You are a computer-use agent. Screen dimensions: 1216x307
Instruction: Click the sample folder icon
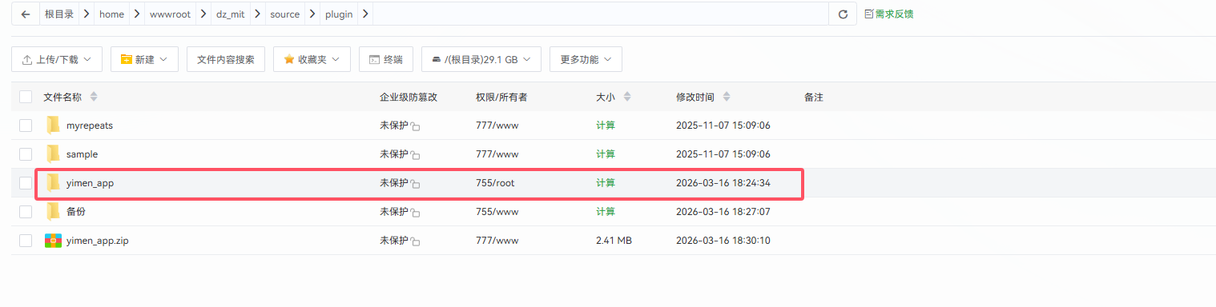click(x=53, y=154)
